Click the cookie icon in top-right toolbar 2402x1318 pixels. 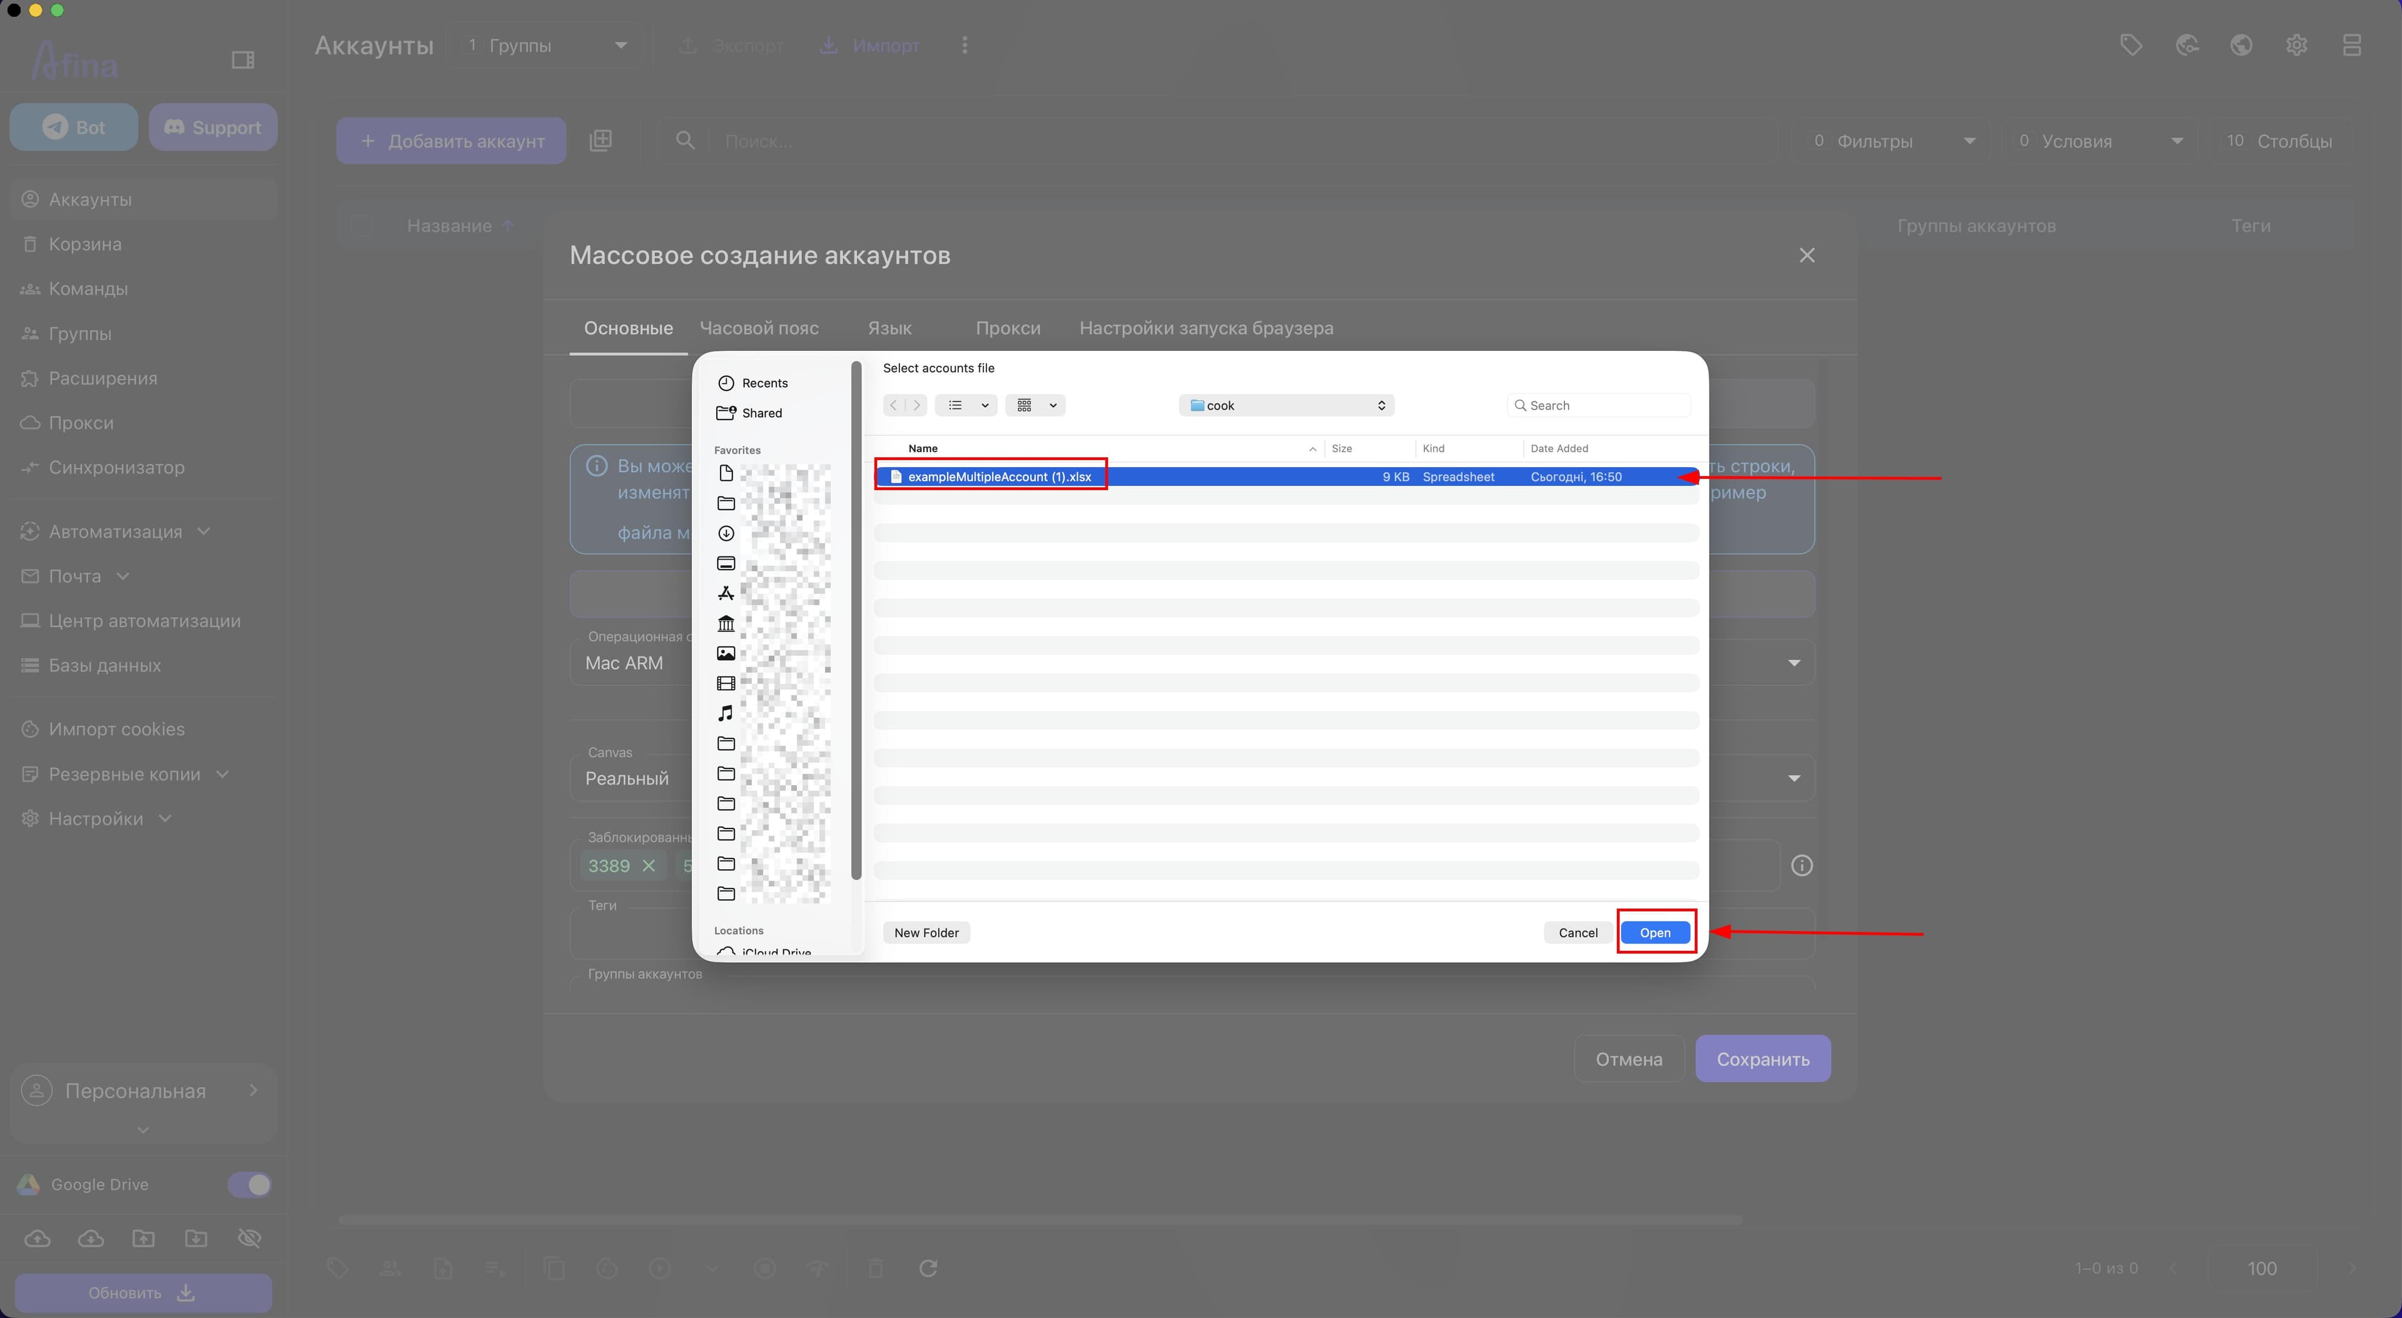[x=2187, y=45]
